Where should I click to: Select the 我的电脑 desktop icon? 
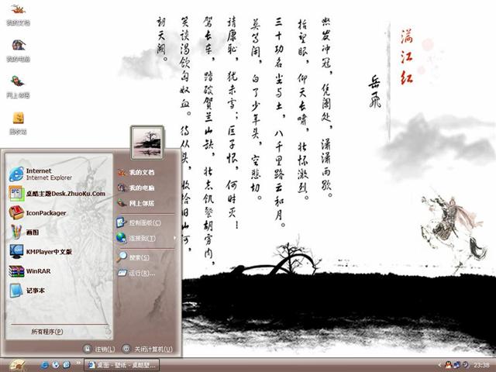(18, 50)
